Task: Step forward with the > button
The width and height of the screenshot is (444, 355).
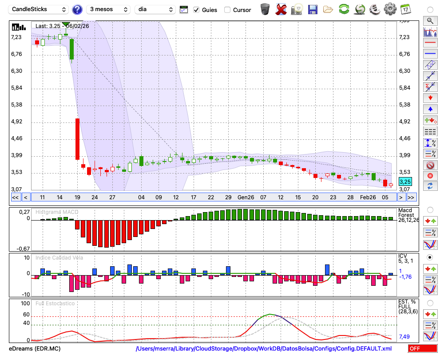Action: point(400,197)
